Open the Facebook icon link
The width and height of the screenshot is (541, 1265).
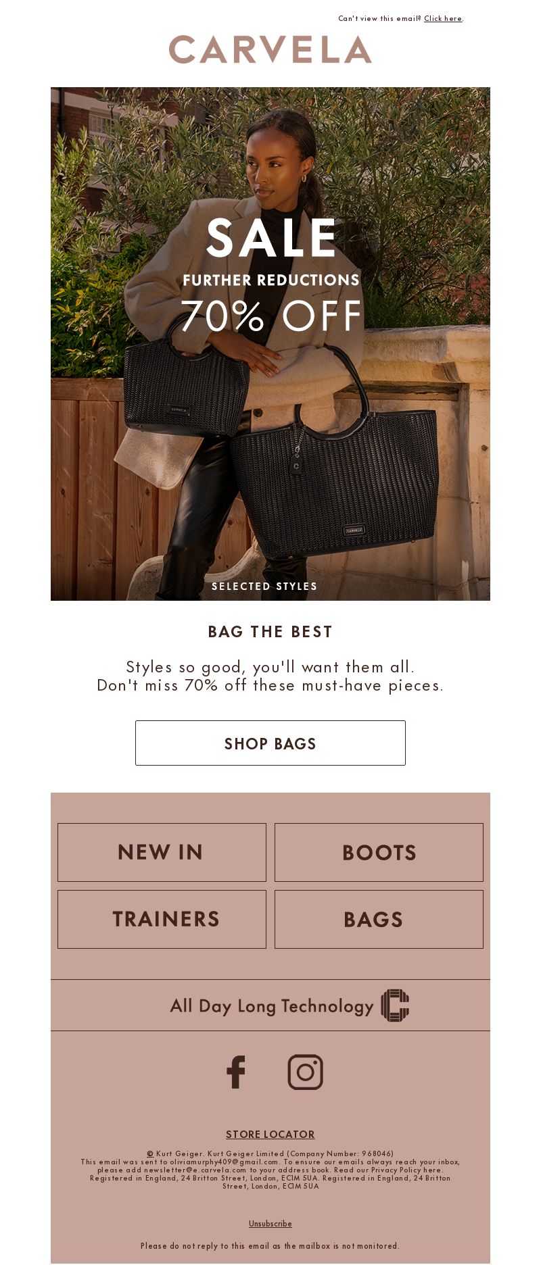[x=236, y=1072]
